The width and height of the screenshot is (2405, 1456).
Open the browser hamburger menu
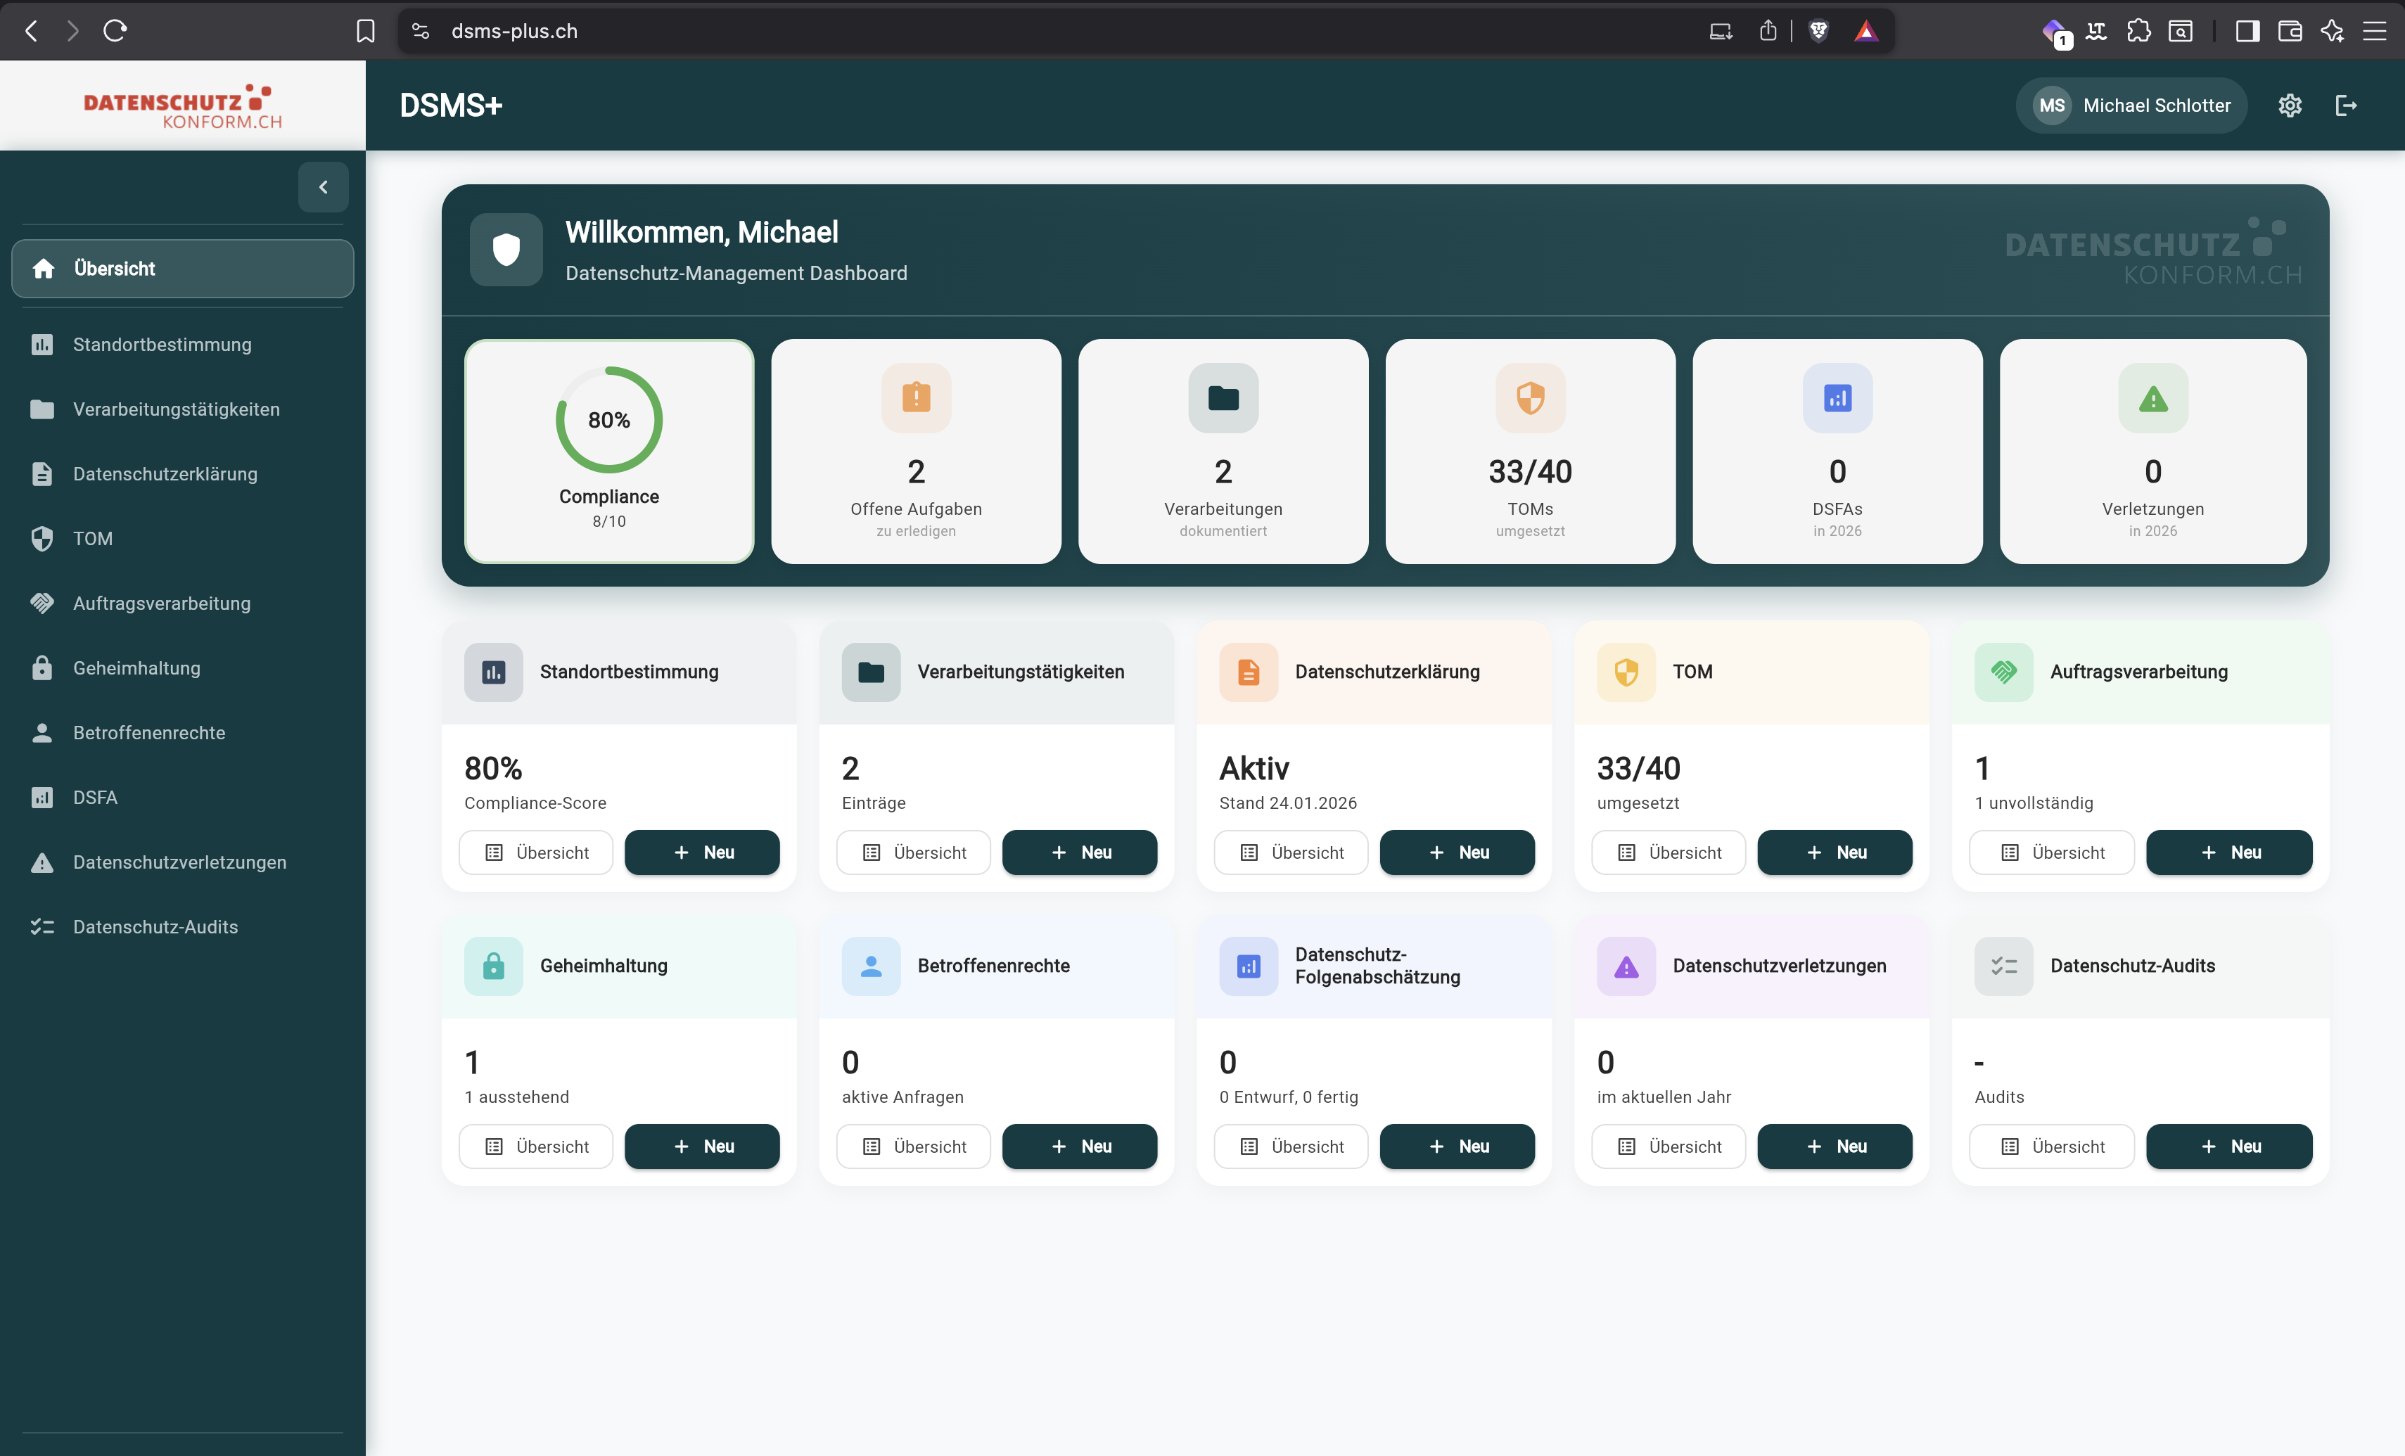click(2375, 30)
